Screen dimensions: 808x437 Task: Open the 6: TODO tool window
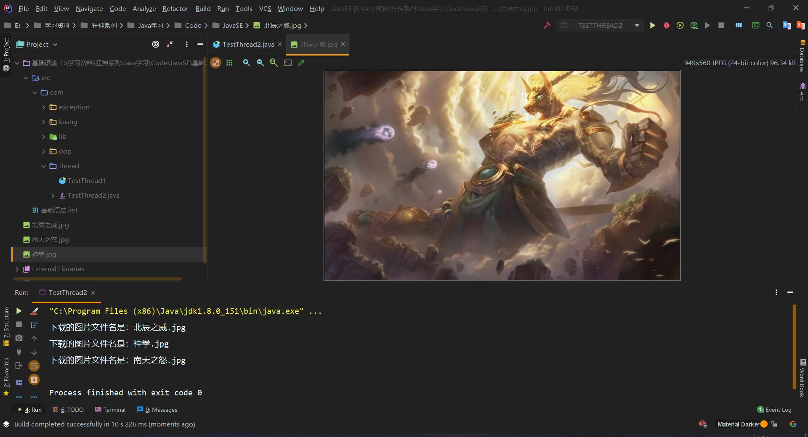click(x=68, y=410)
